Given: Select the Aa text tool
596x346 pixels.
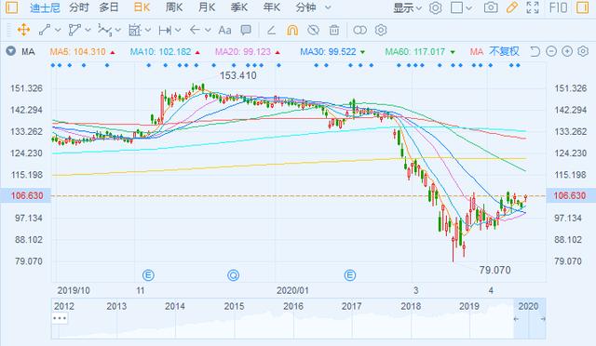Looking at the screenshot, I should click(x=224, y=30).
